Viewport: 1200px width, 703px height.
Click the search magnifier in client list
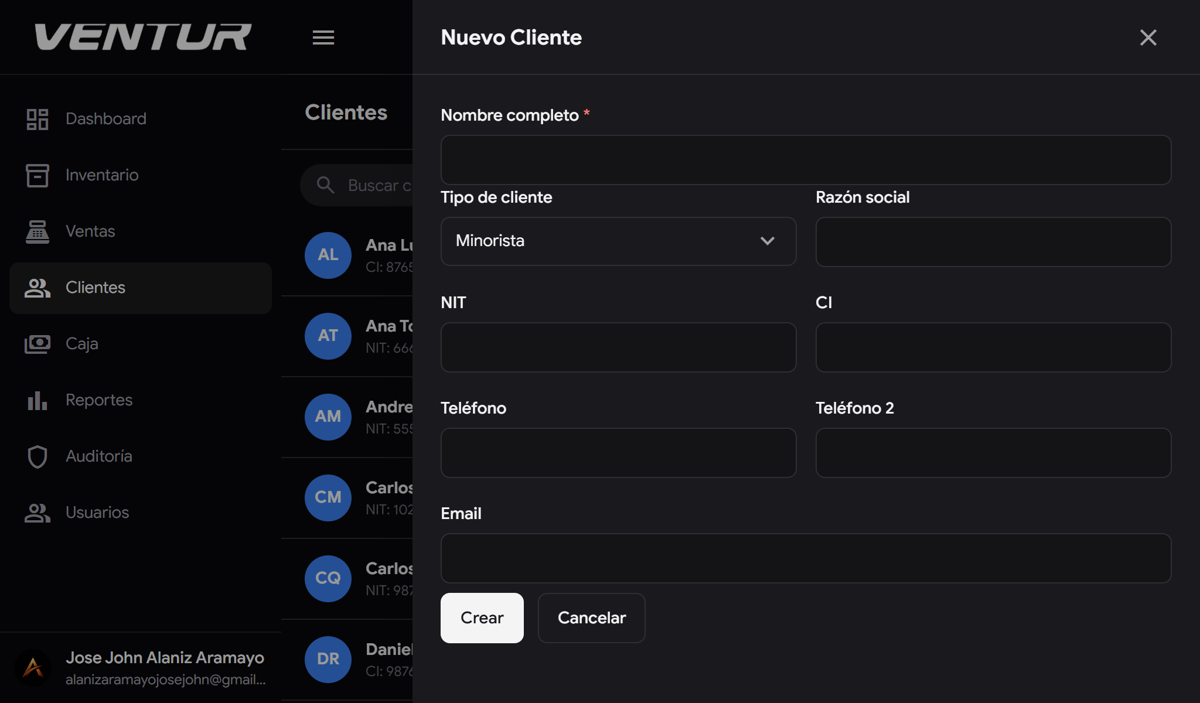[326, 185]
